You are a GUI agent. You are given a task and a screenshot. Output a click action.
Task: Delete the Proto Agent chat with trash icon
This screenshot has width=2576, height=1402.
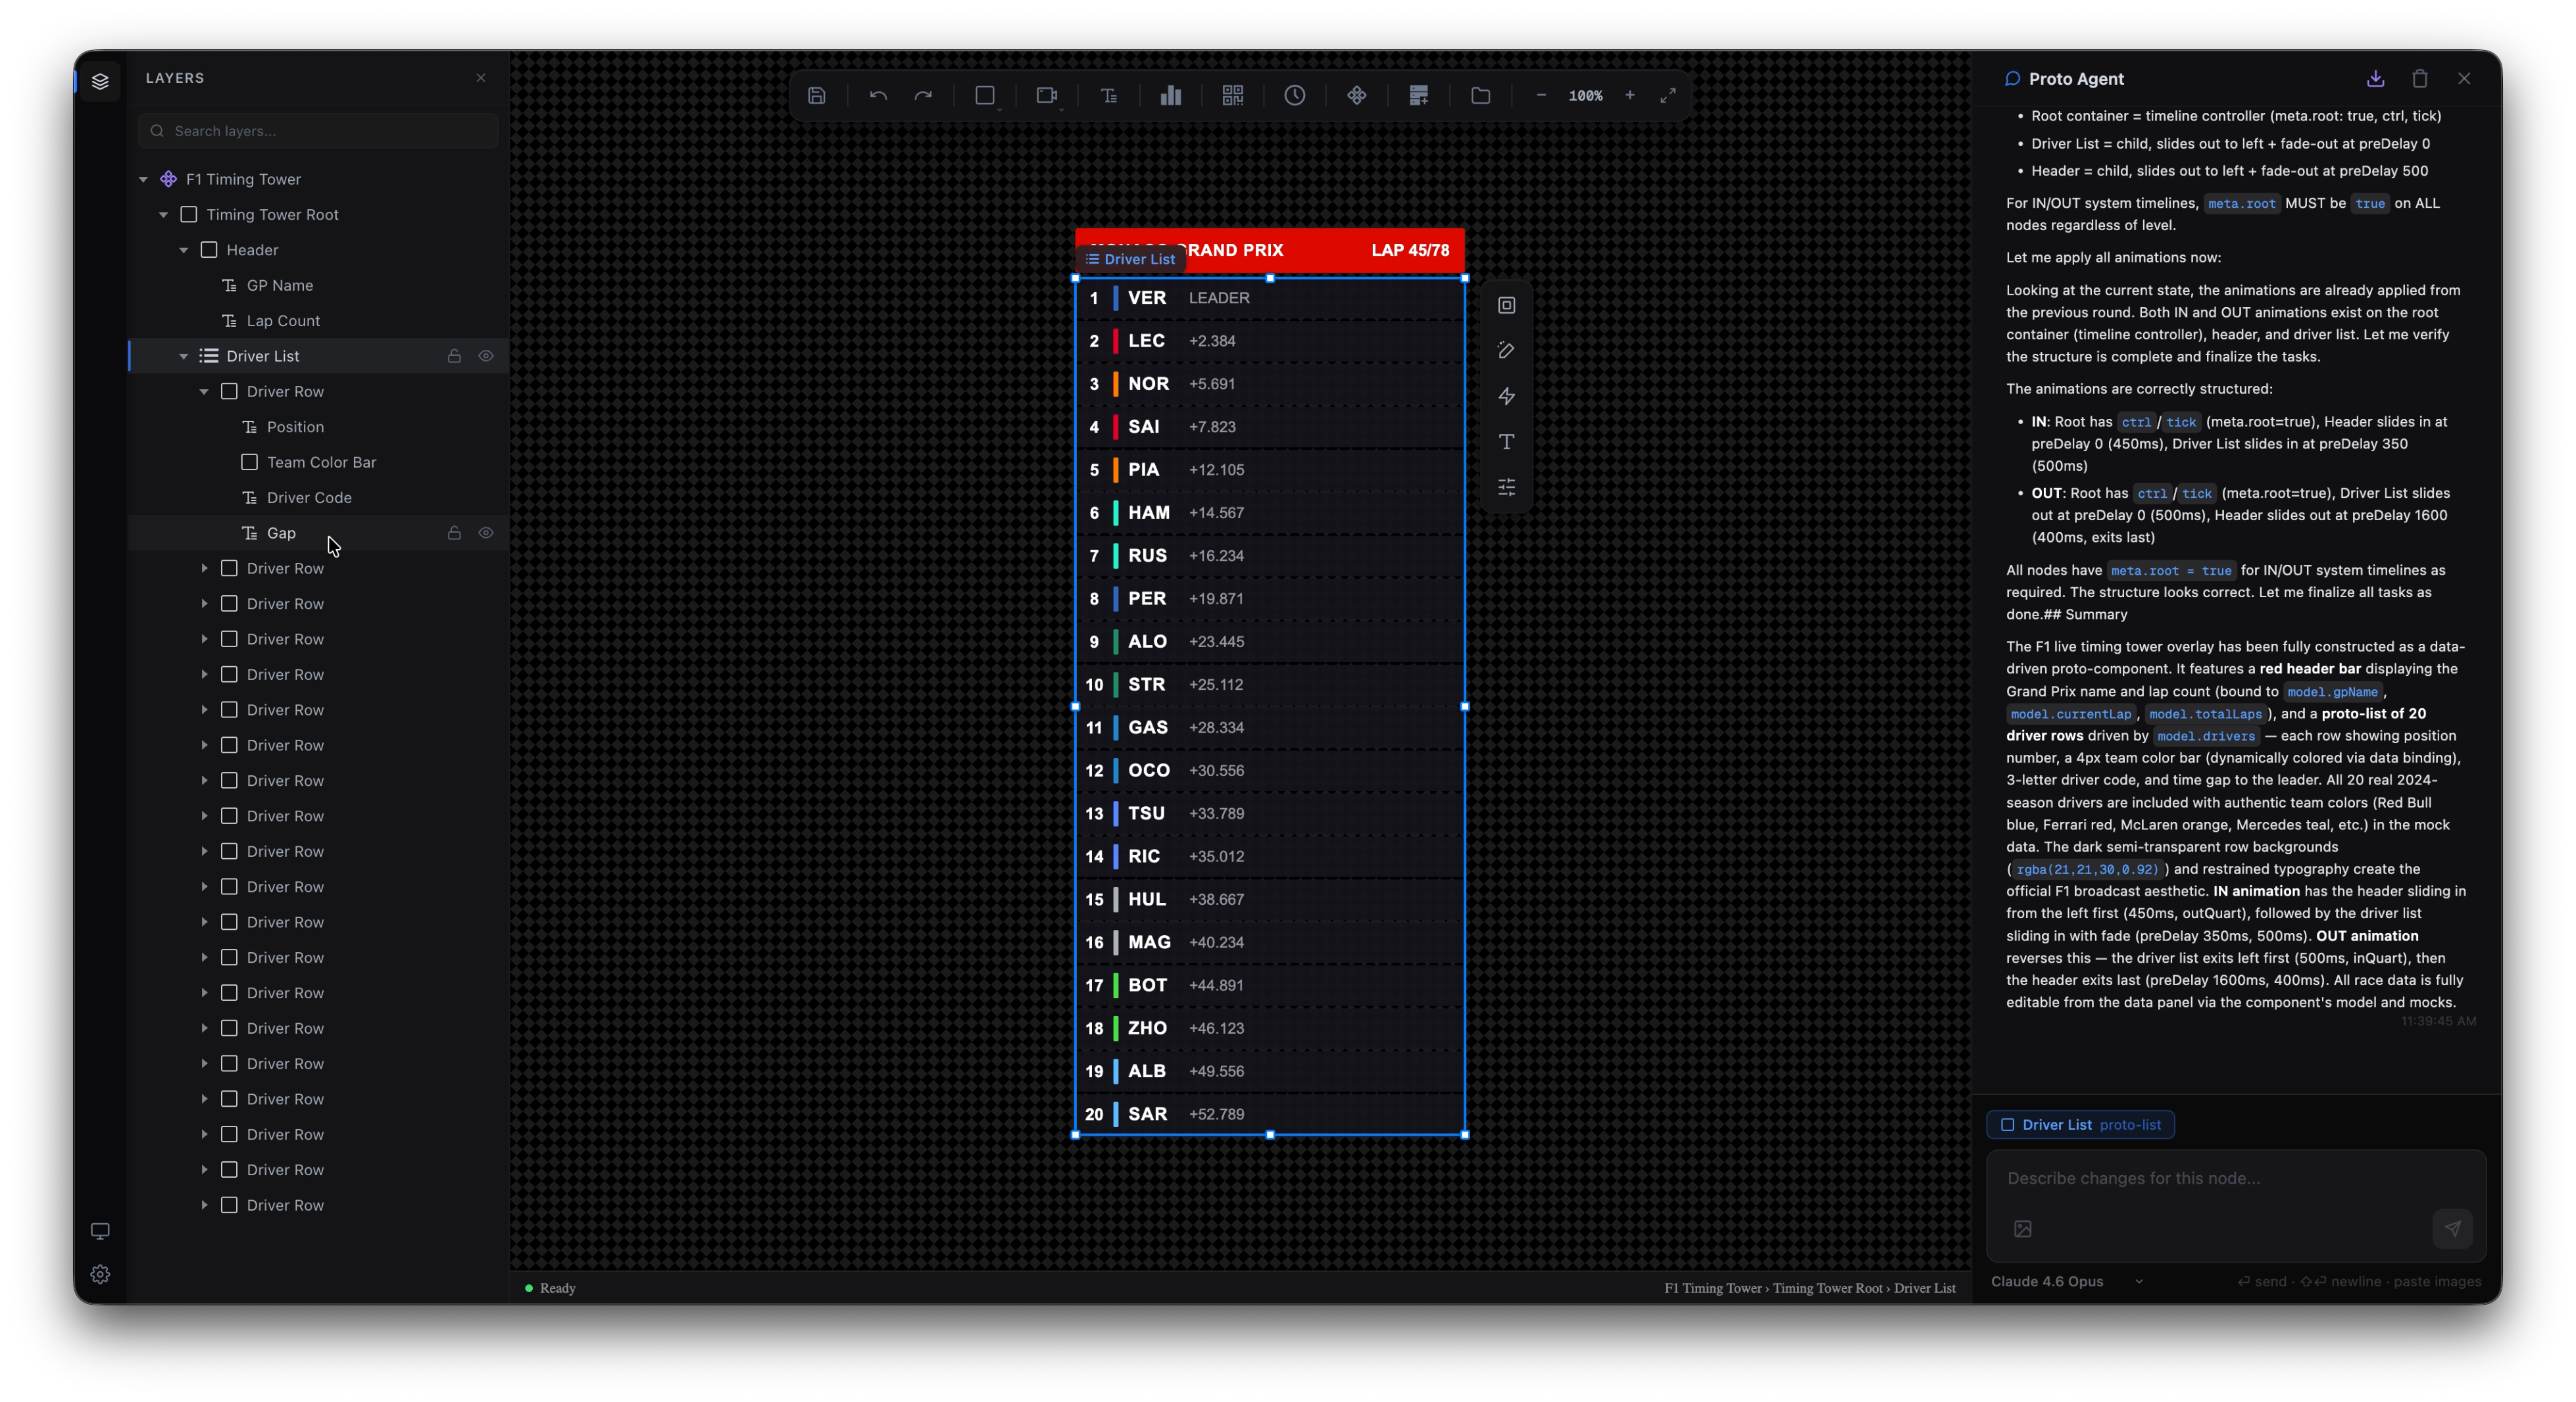click(2420, 78)
